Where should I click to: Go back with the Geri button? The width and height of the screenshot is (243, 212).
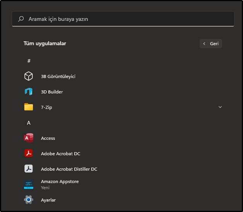point(211,44)
